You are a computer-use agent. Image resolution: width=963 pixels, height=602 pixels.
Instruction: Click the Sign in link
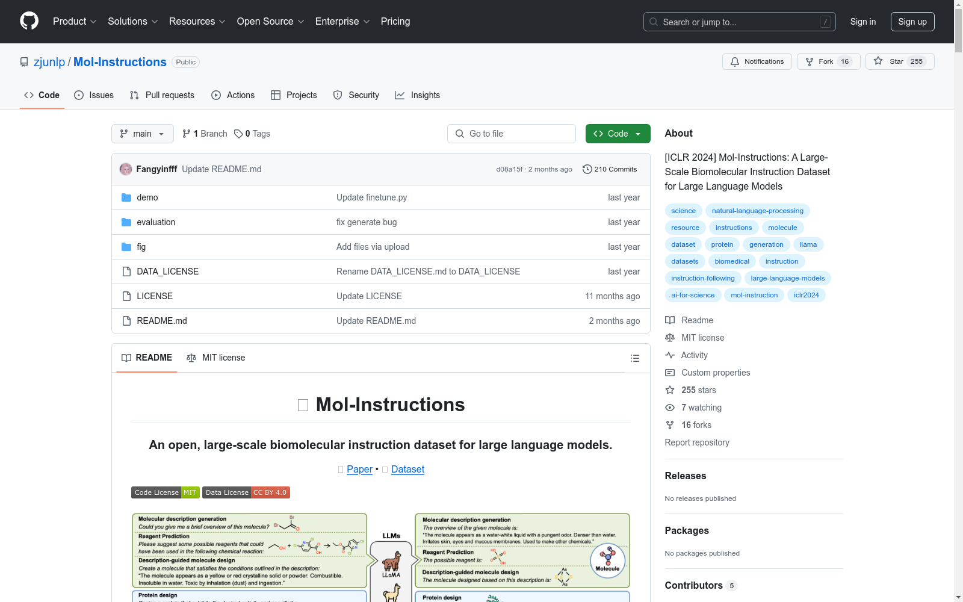coord(863,22)
